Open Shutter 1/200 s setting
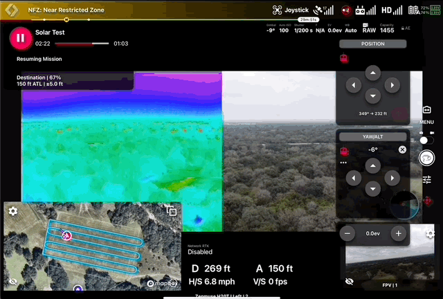This screenshot has height=299, width=443. pos(303,28)
